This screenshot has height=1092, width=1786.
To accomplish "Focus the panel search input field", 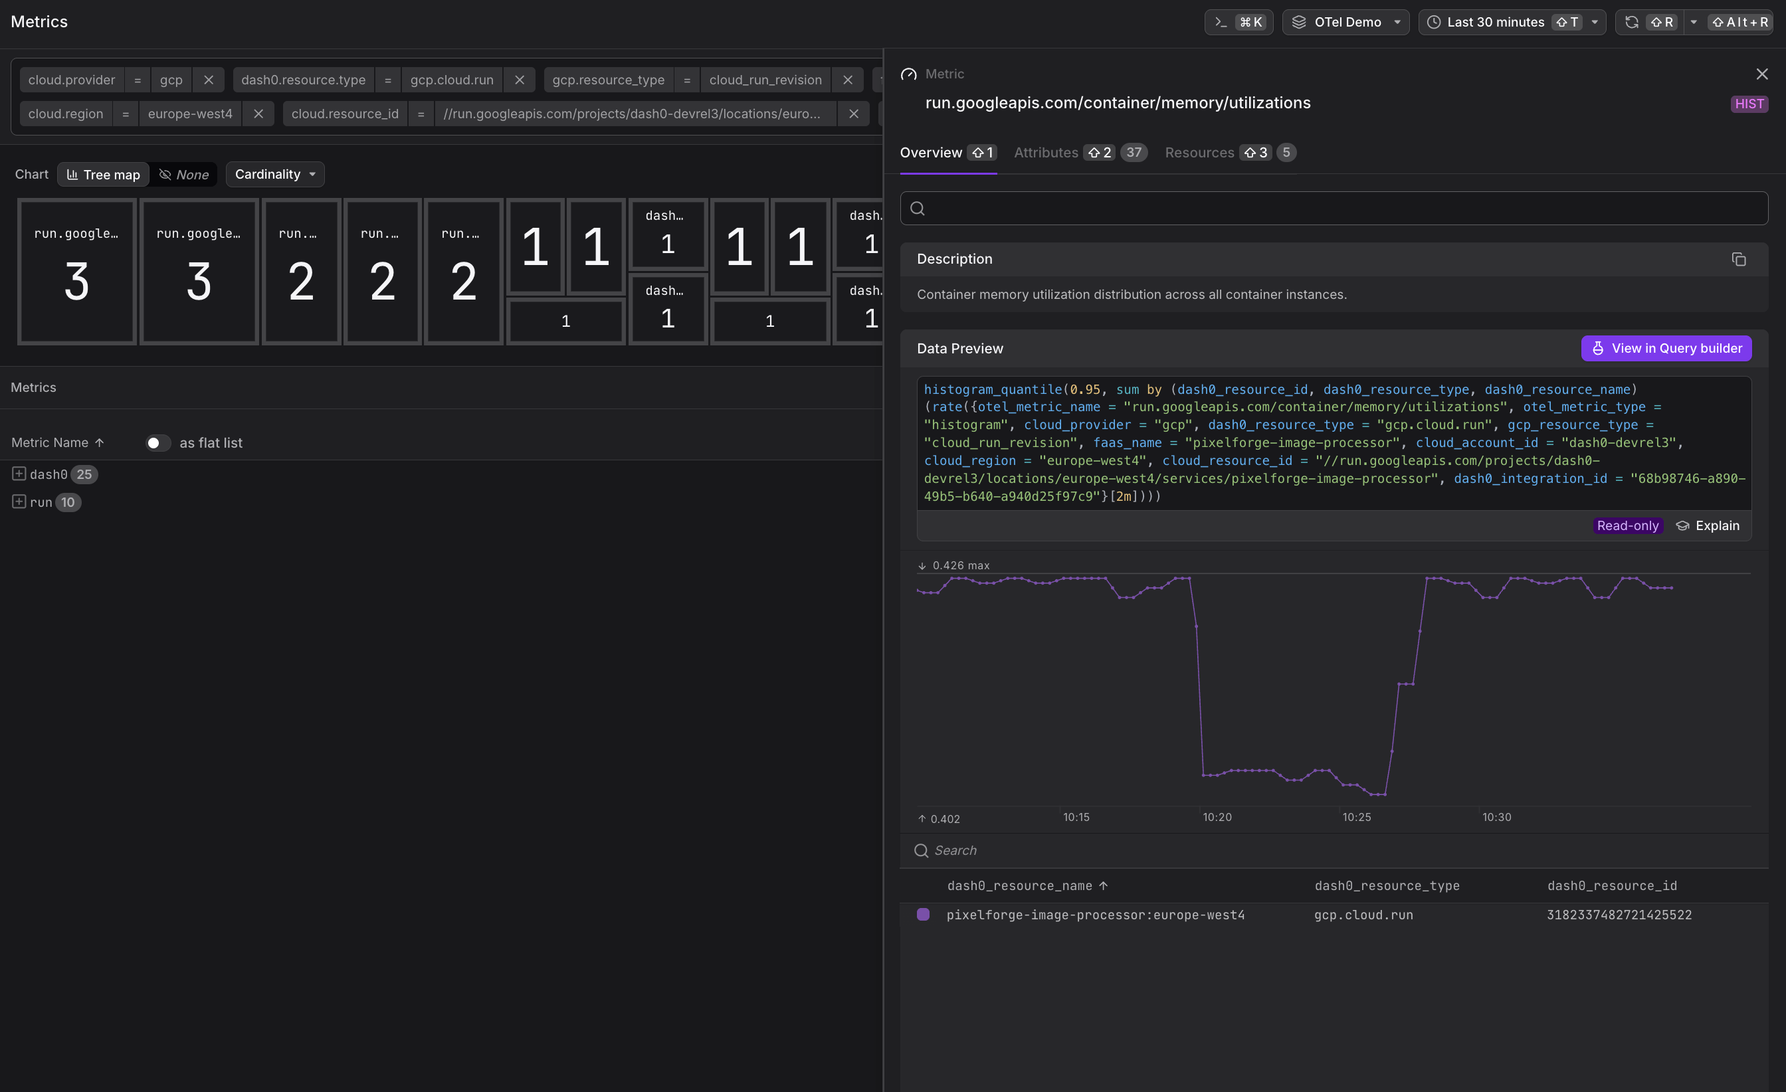I will 1334,209.
